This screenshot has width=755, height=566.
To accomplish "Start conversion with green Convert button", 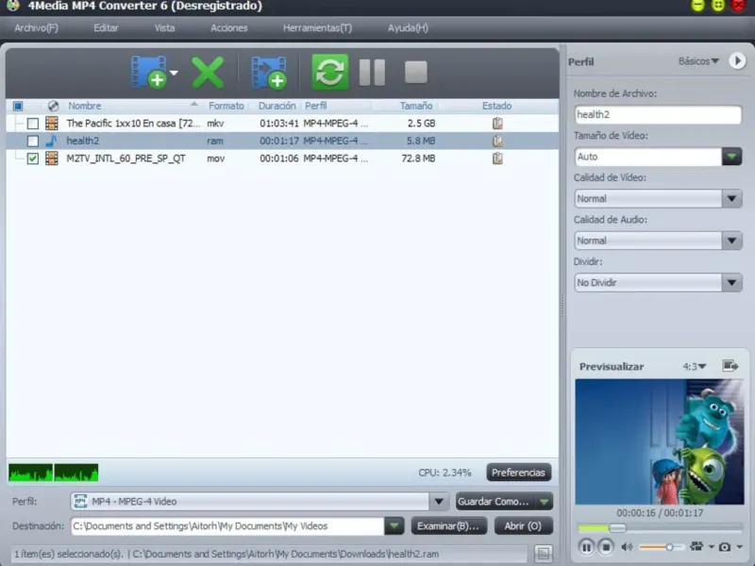I will pos(329,73).
